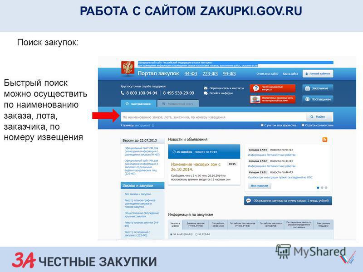This screenshot has height=272, width=363.
Task: Click the 'Все новости' button
Action: (260, 186)
